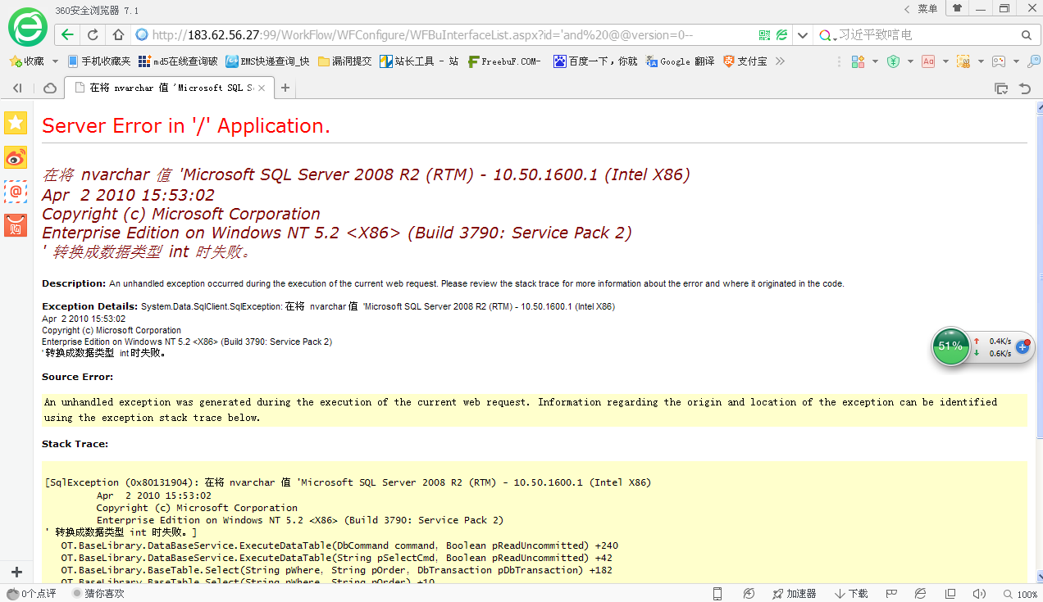Go to browser home page icon

tap(118, 35)
